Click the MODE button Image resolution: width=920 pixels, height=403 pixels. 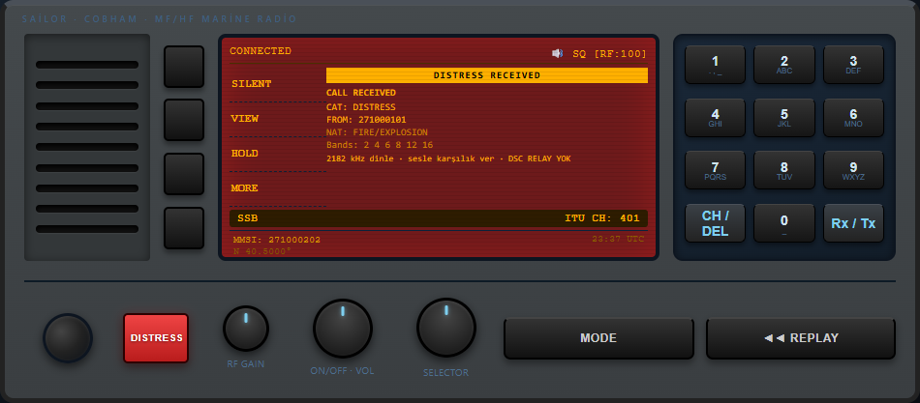[x=598, y=338]
